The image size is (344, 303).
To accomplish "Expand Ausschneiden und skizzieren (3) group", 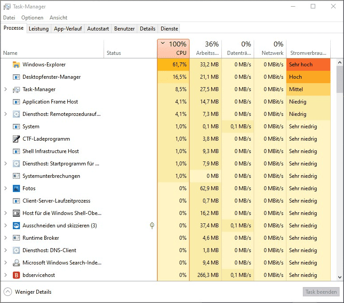I will [6, 226].
